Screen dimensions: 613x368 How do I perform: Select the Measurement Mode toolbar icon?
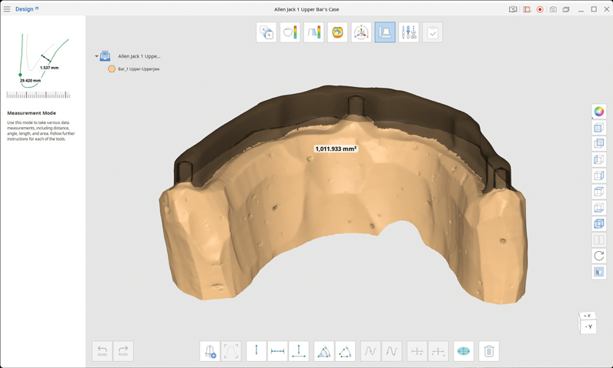pyautogui.click(x=385, y=32)
